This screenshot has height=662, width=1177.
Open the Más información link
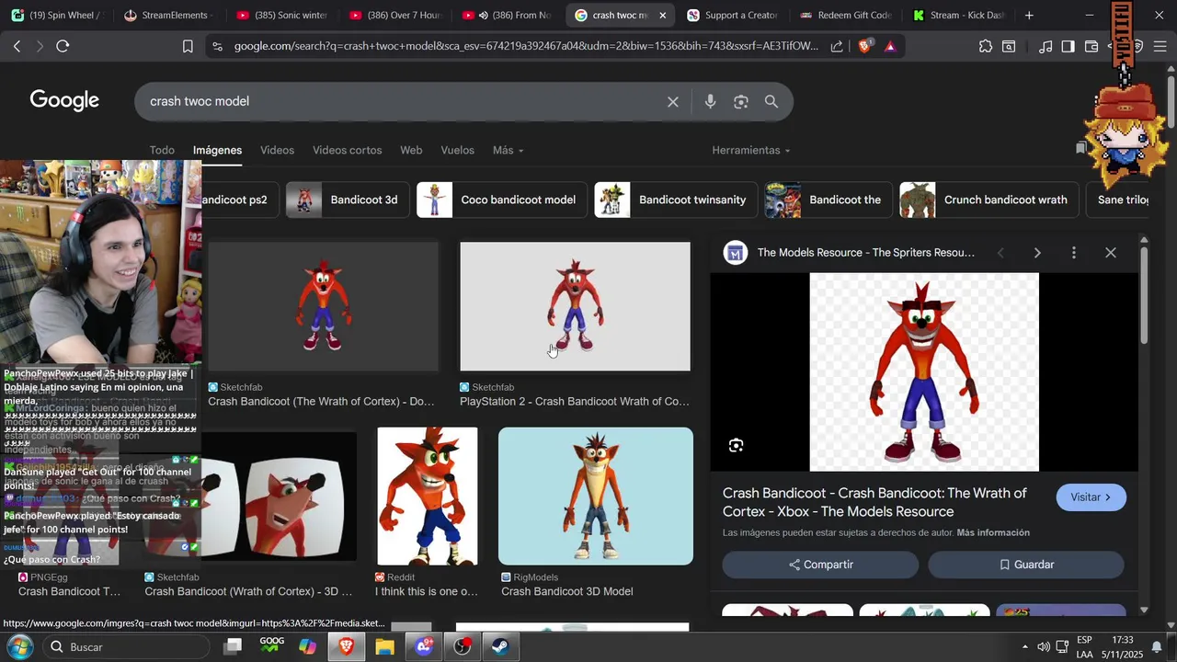click(x=993, y=533)
